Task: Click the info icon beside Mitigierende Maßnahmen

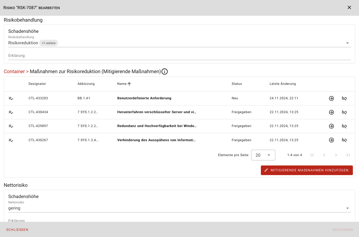Action: click(165, 72)
